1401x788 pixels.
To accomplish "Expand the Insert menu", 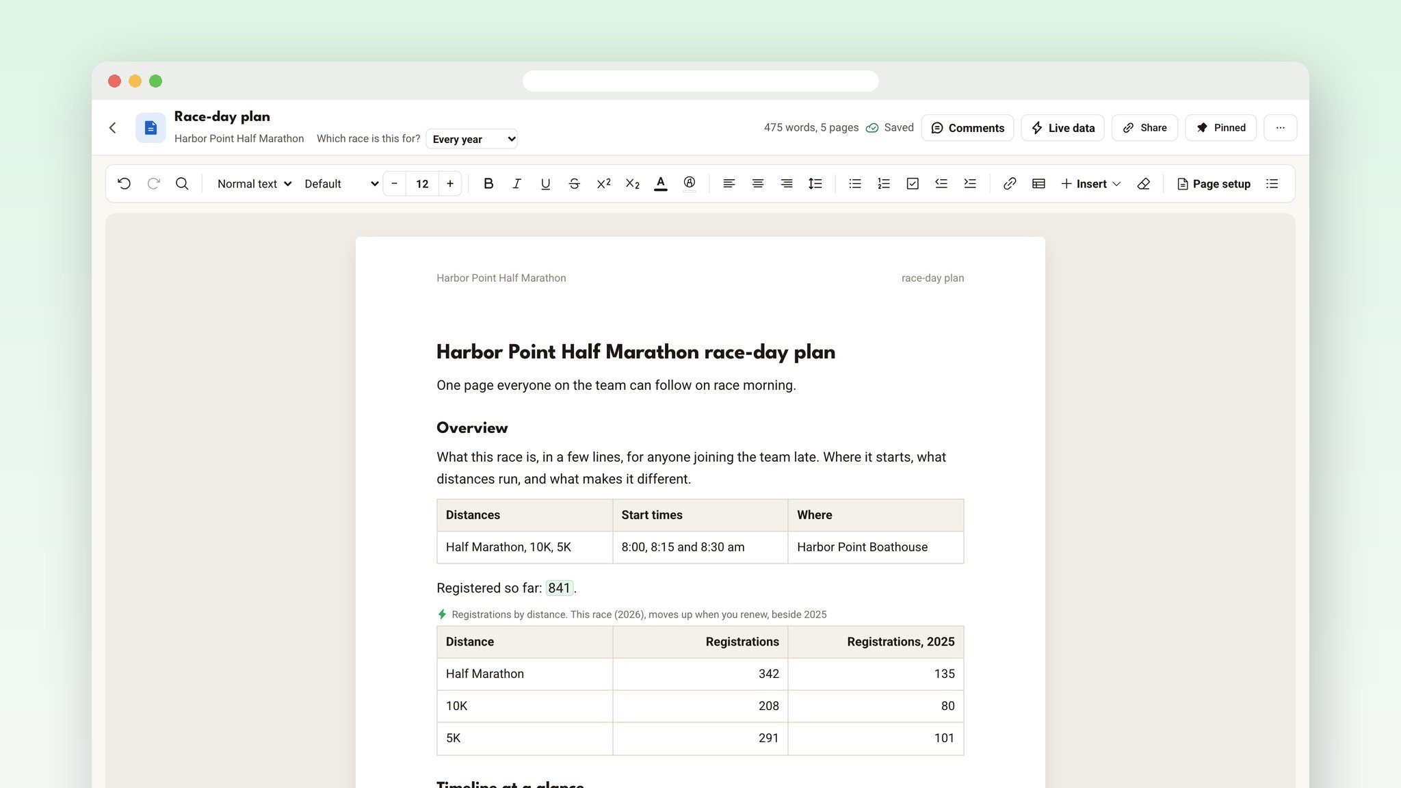I will 1090,183.
